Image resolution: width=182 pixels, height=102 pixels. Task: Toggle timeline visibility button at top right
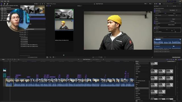[172, 1]
